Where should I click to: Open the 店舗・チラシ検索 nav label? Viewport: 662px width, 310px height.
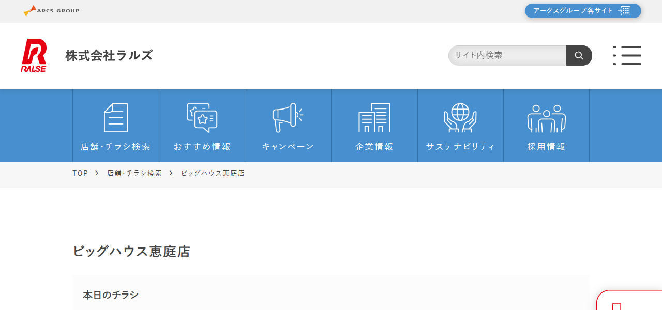pos(116,147)
